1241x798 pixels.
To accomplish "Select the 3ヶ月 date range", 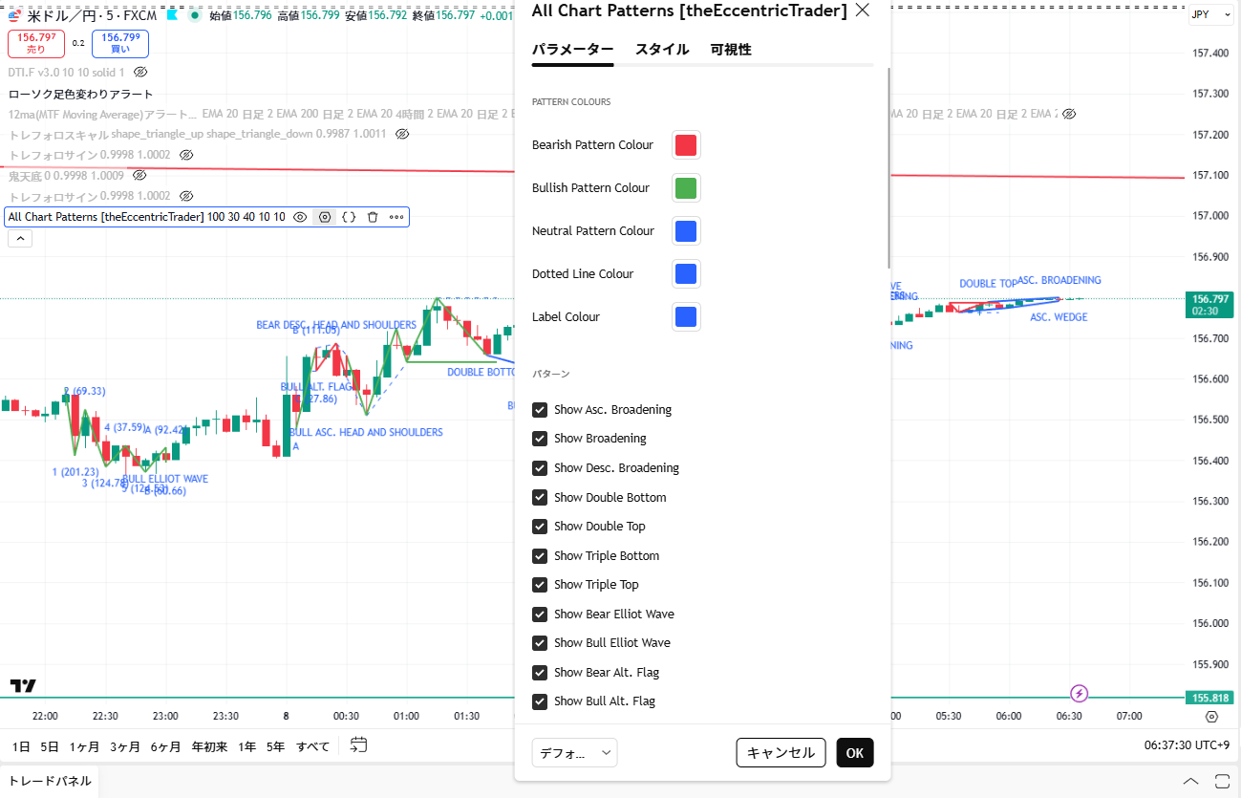I will pos(125,746).
